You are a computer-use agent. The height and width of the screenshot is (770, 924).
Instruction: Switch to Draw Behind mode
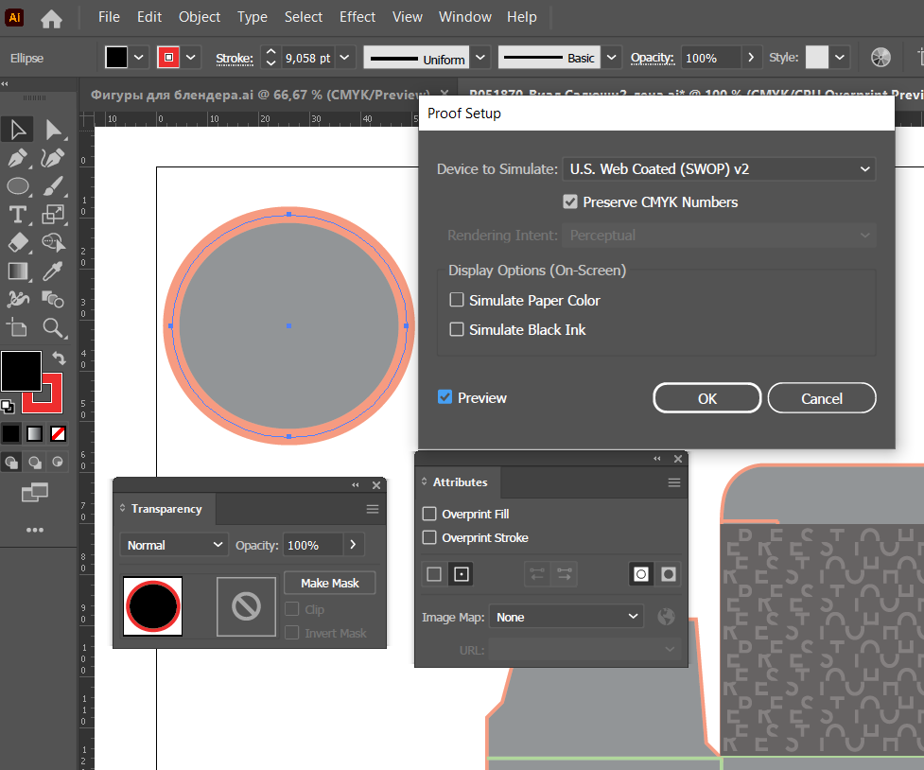[35, 463]
